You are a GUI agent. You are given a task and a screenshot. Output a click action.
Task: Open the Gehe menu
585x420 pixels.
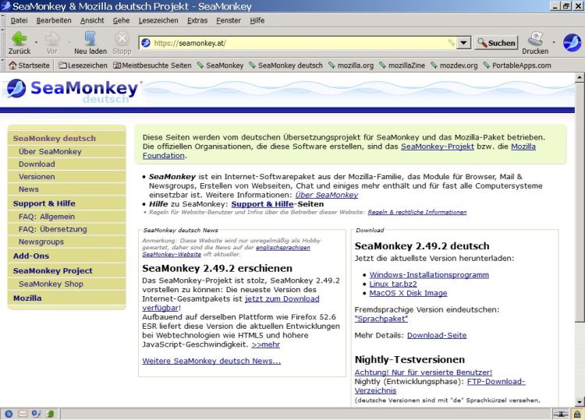coord(121,20)
